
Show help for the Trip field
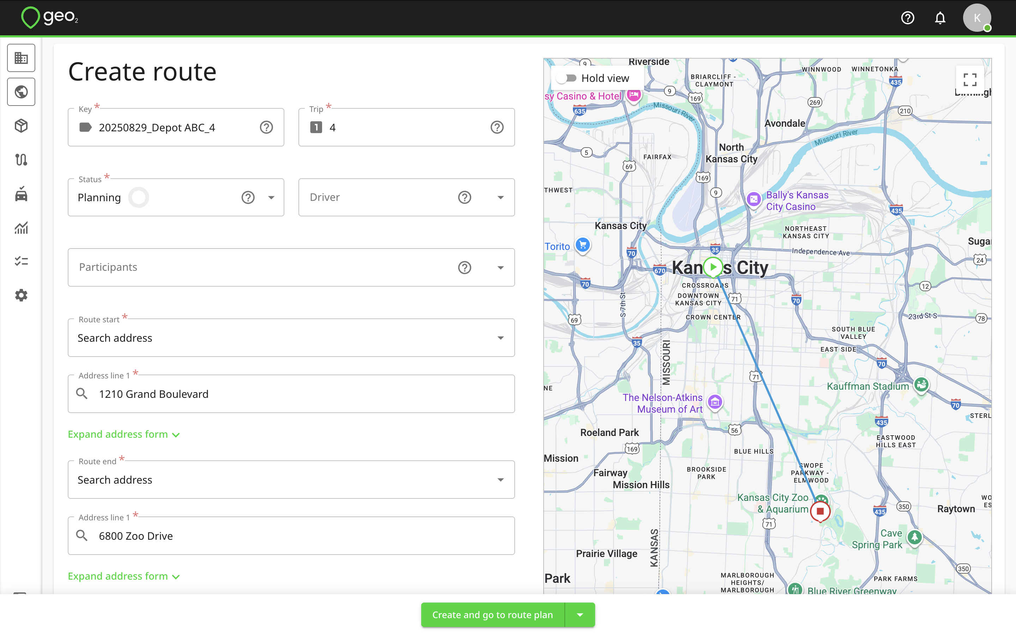click(497, 127)
